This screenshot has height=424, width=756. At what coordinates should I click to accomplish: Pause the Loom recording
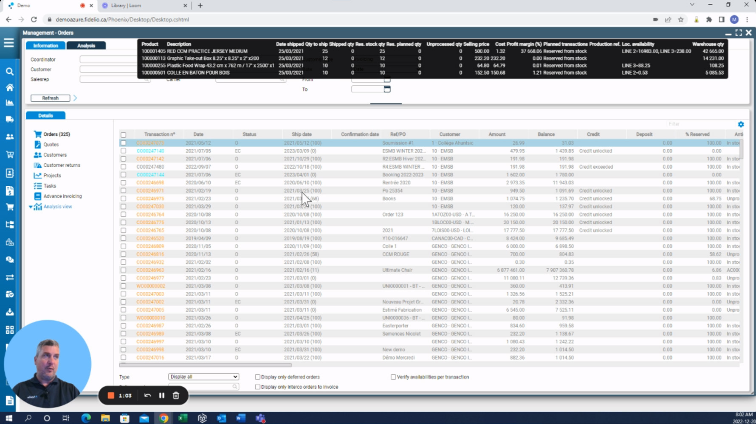[161, 395]
